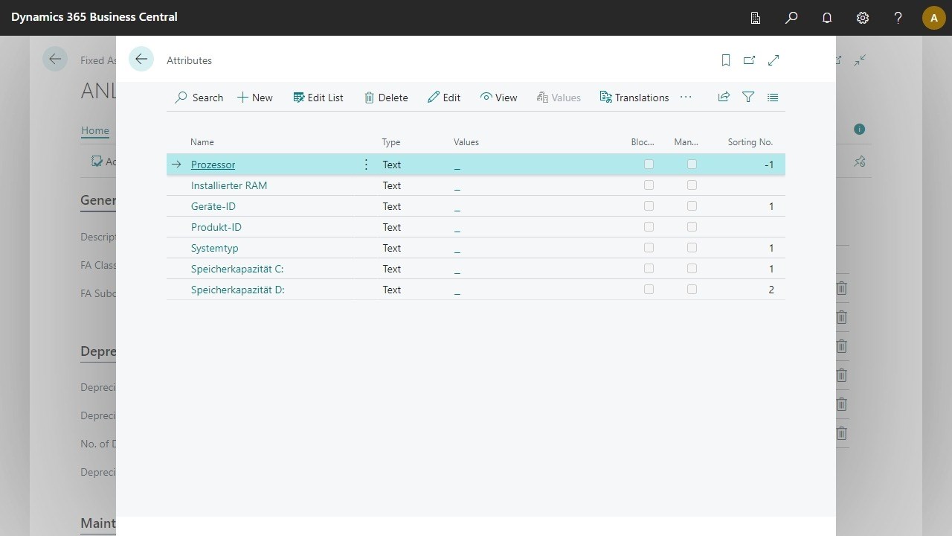Check Mandatory for Systemtyp row
This screenshot has width=952, height=536.
pyautogui.click(x=692, y=247)
